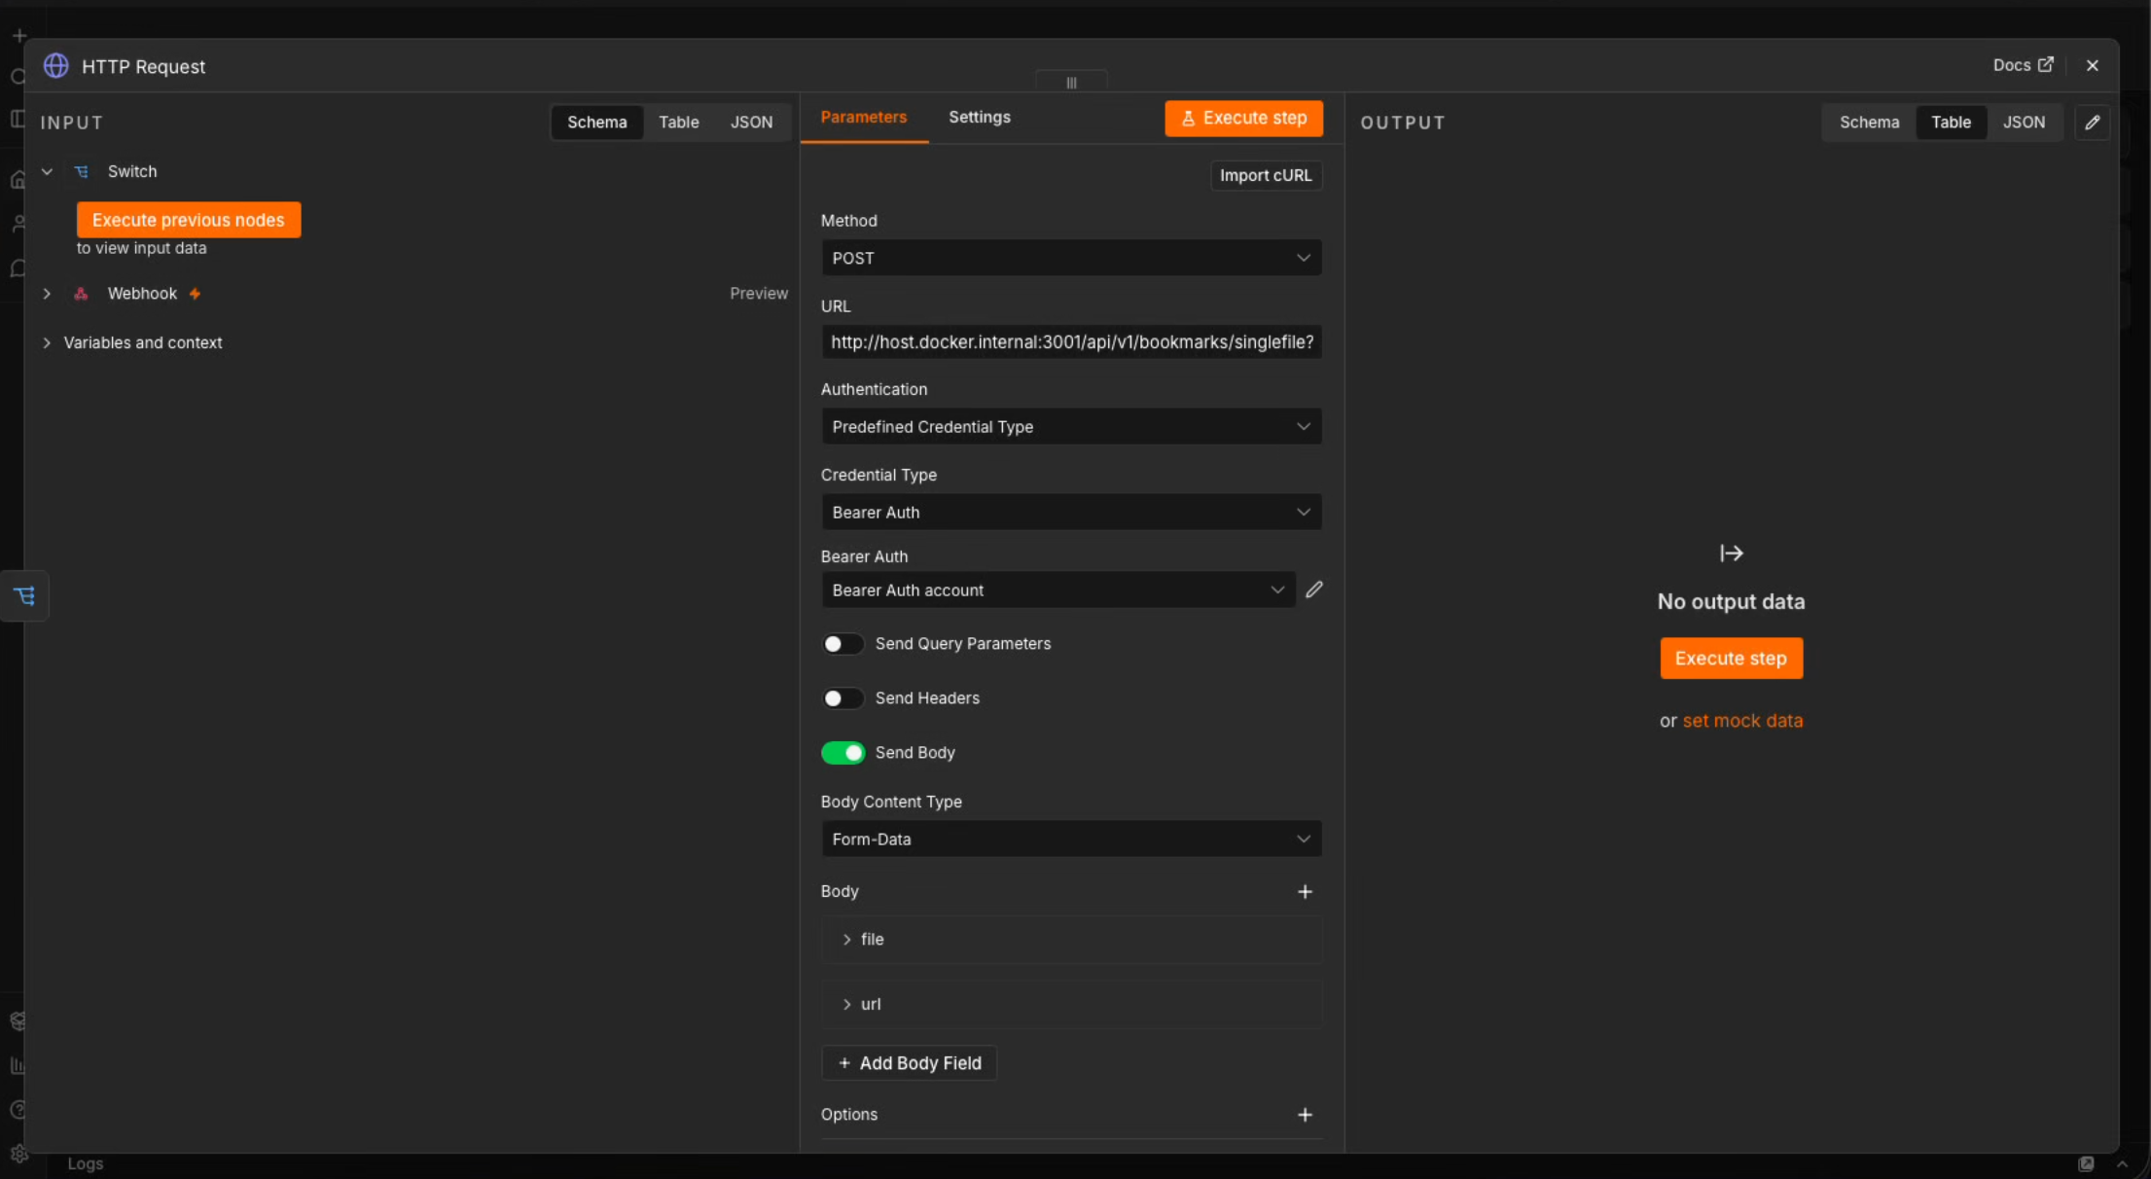The height and width of the screenshot is (1179, 2151).
Task: Select Output Table view
Action: (x=1951, y=123)
